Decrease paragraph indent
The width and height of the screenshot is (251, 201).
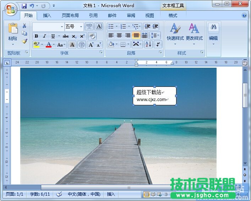point(147,26)
